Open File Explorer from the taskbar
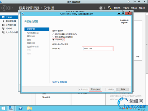Image resolution: width=148 pixels, height=111 pixels. pyautogui.click(x=30, y=108)
